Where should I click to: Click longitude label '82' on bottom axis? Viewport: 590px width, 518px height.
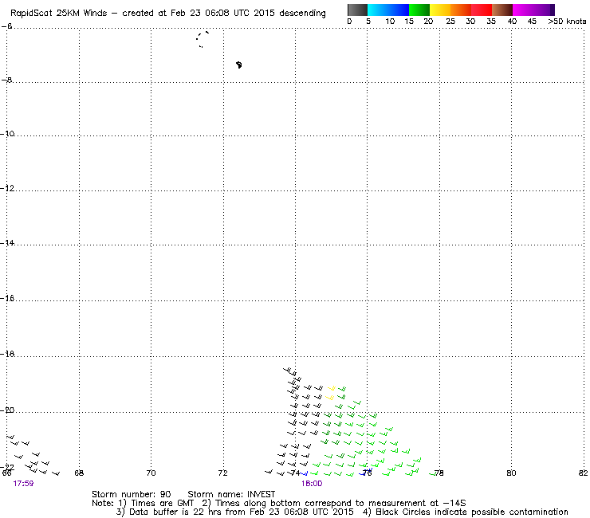pyautogui.click(x=583, y=473)
